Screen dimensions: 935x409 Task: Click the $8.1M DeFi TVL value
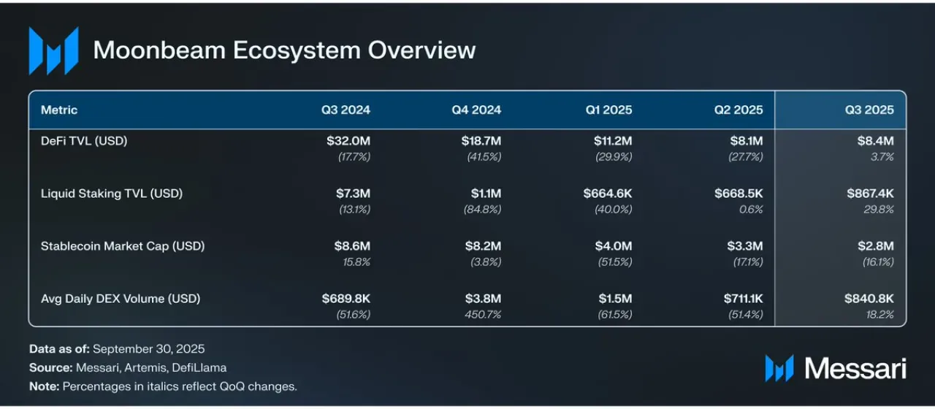coord(746,141)
